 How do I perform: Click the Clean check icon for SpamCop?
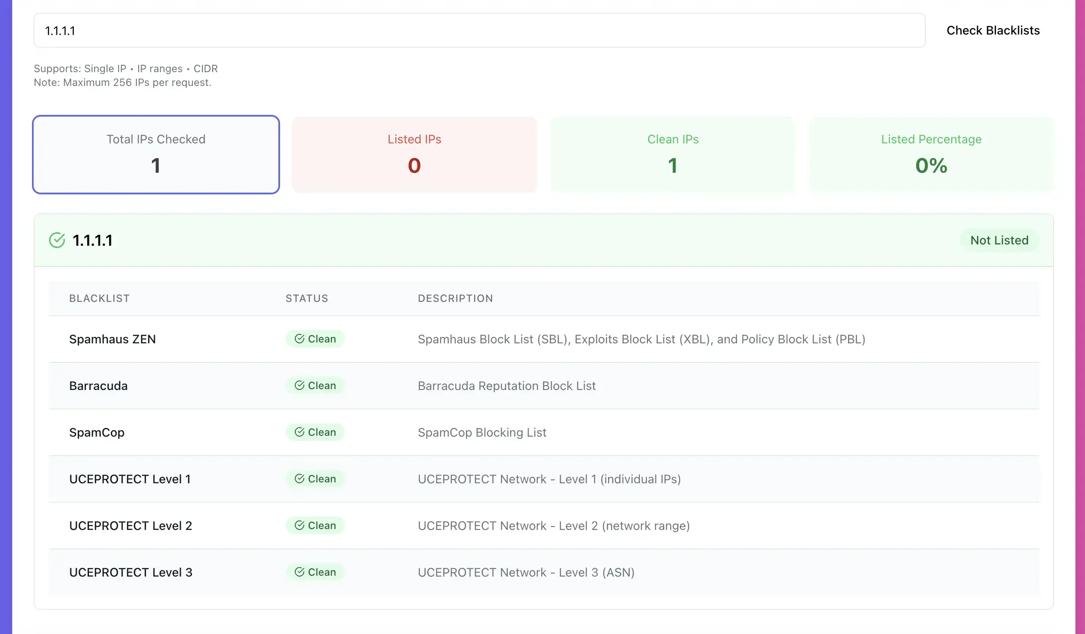click(x=300, y=432)
